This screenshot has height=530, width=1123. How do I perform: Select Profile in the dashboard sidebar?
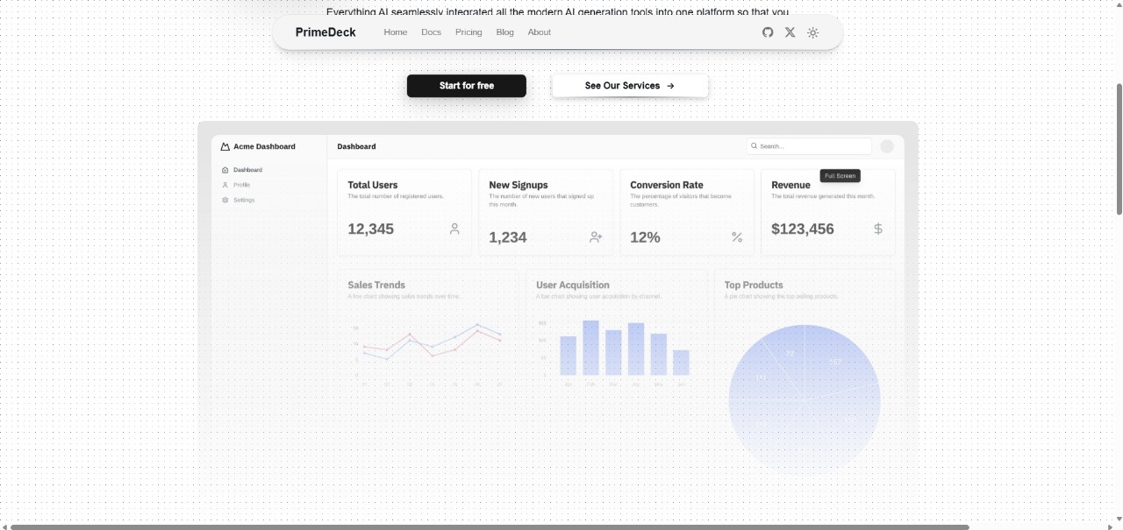coord(241,185)
